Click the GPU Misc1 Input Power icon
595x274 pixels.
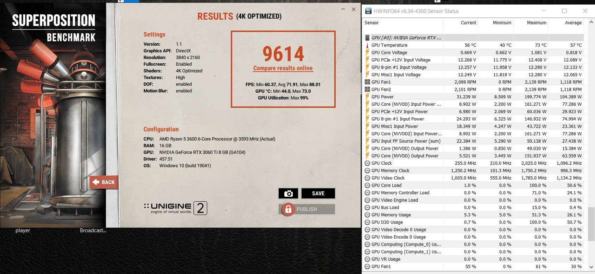pos(367,126)
